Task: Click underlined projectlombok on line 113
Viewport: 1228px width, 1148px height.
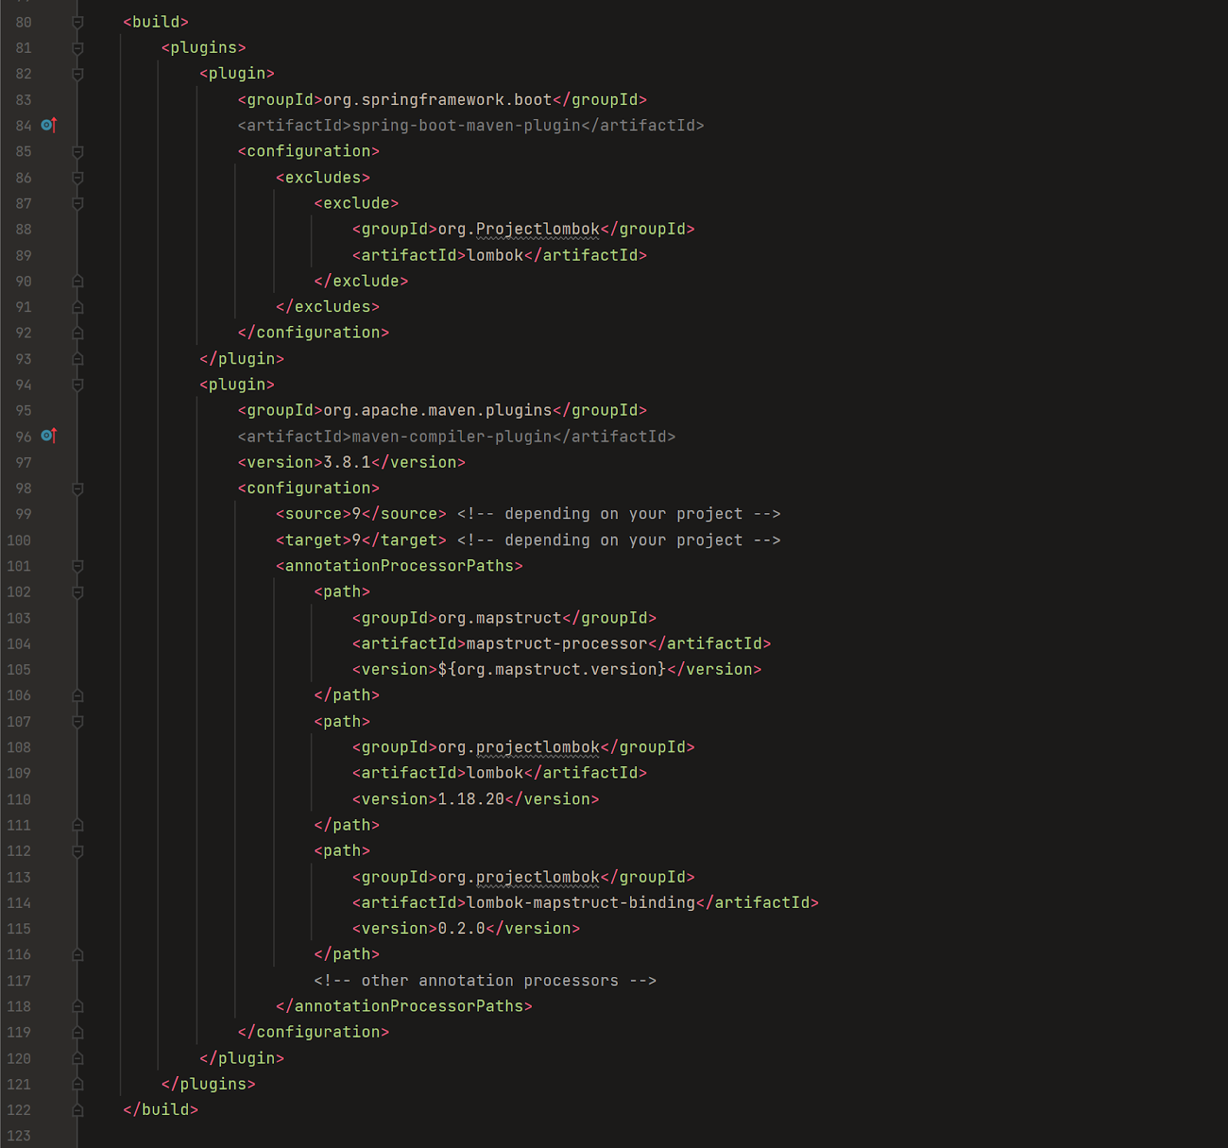Action: click(538, 877)
